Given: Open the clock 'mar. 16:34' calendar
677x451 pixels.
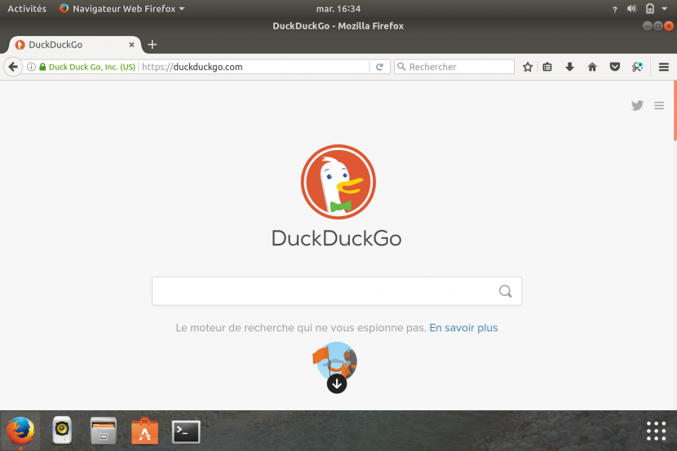Looking at the screenshot, I should pos(338,9).
